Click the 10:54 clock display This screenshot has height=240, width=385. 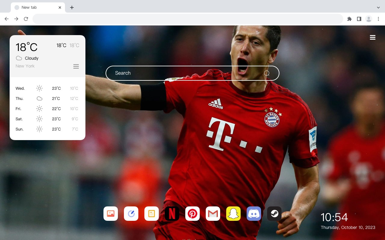tap(334, 217)
